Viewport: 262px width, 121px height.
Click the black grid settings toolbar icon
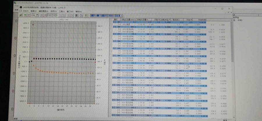click(x=76, y=15)
